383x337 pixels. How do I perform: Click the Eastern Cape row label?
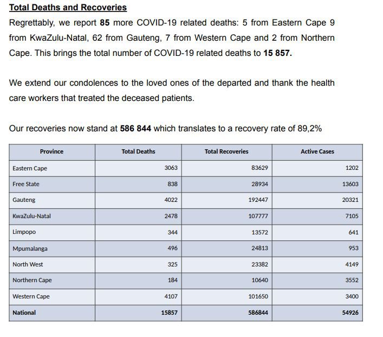pyautogui.click(x=30, y=168)
